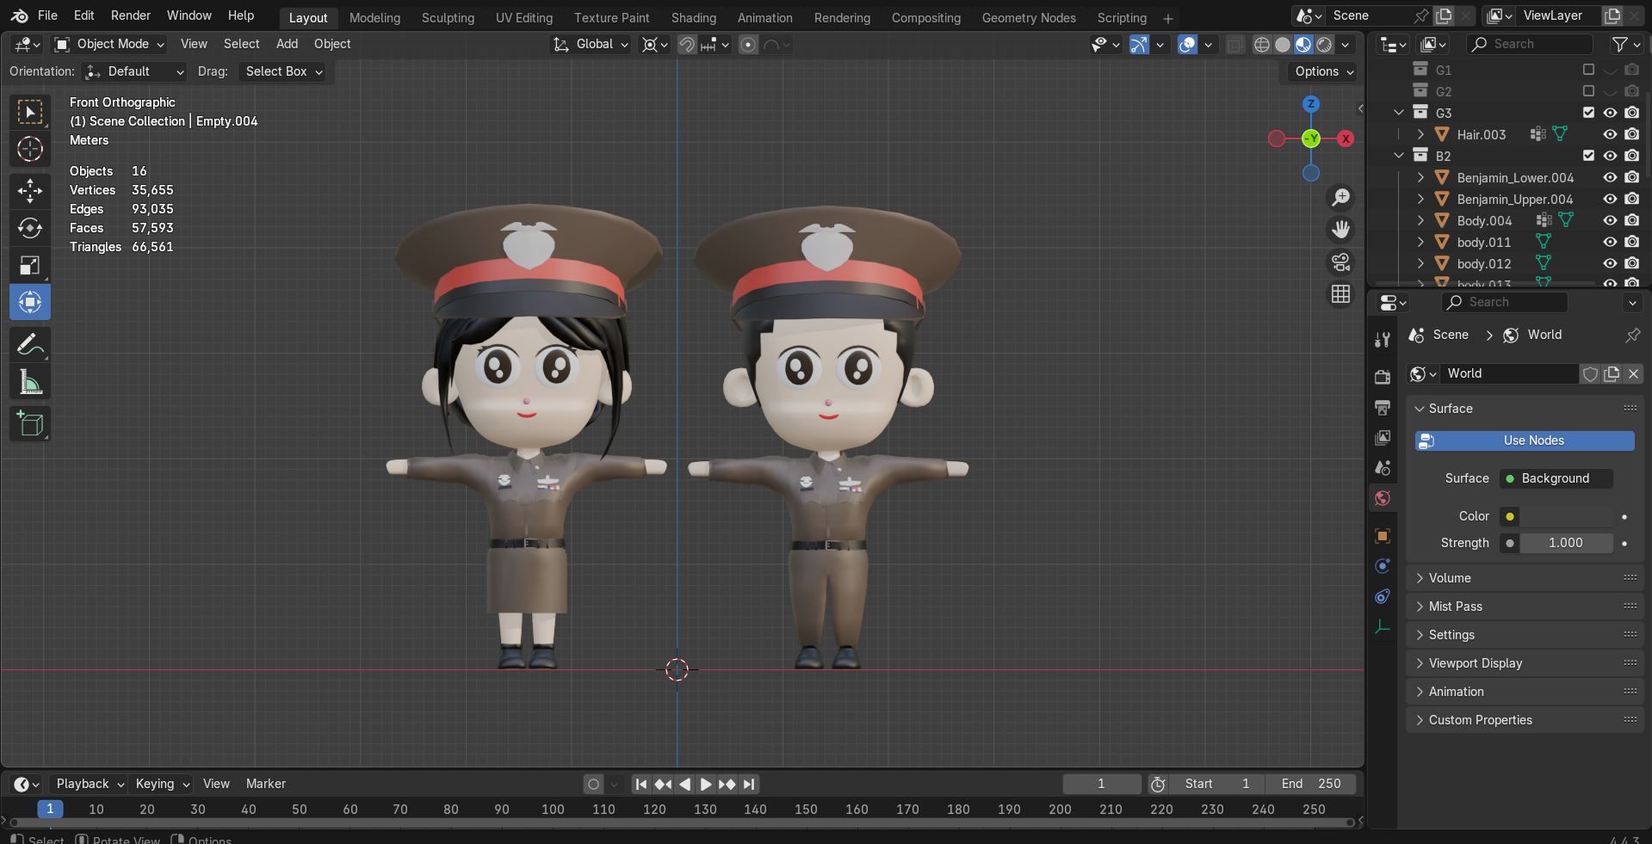Disable rendering of Body.004 camera icon

(1631, 220)
